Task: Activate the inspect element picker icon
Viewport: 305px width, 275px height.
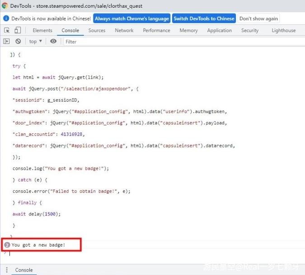Action: (x=7, y=30)
